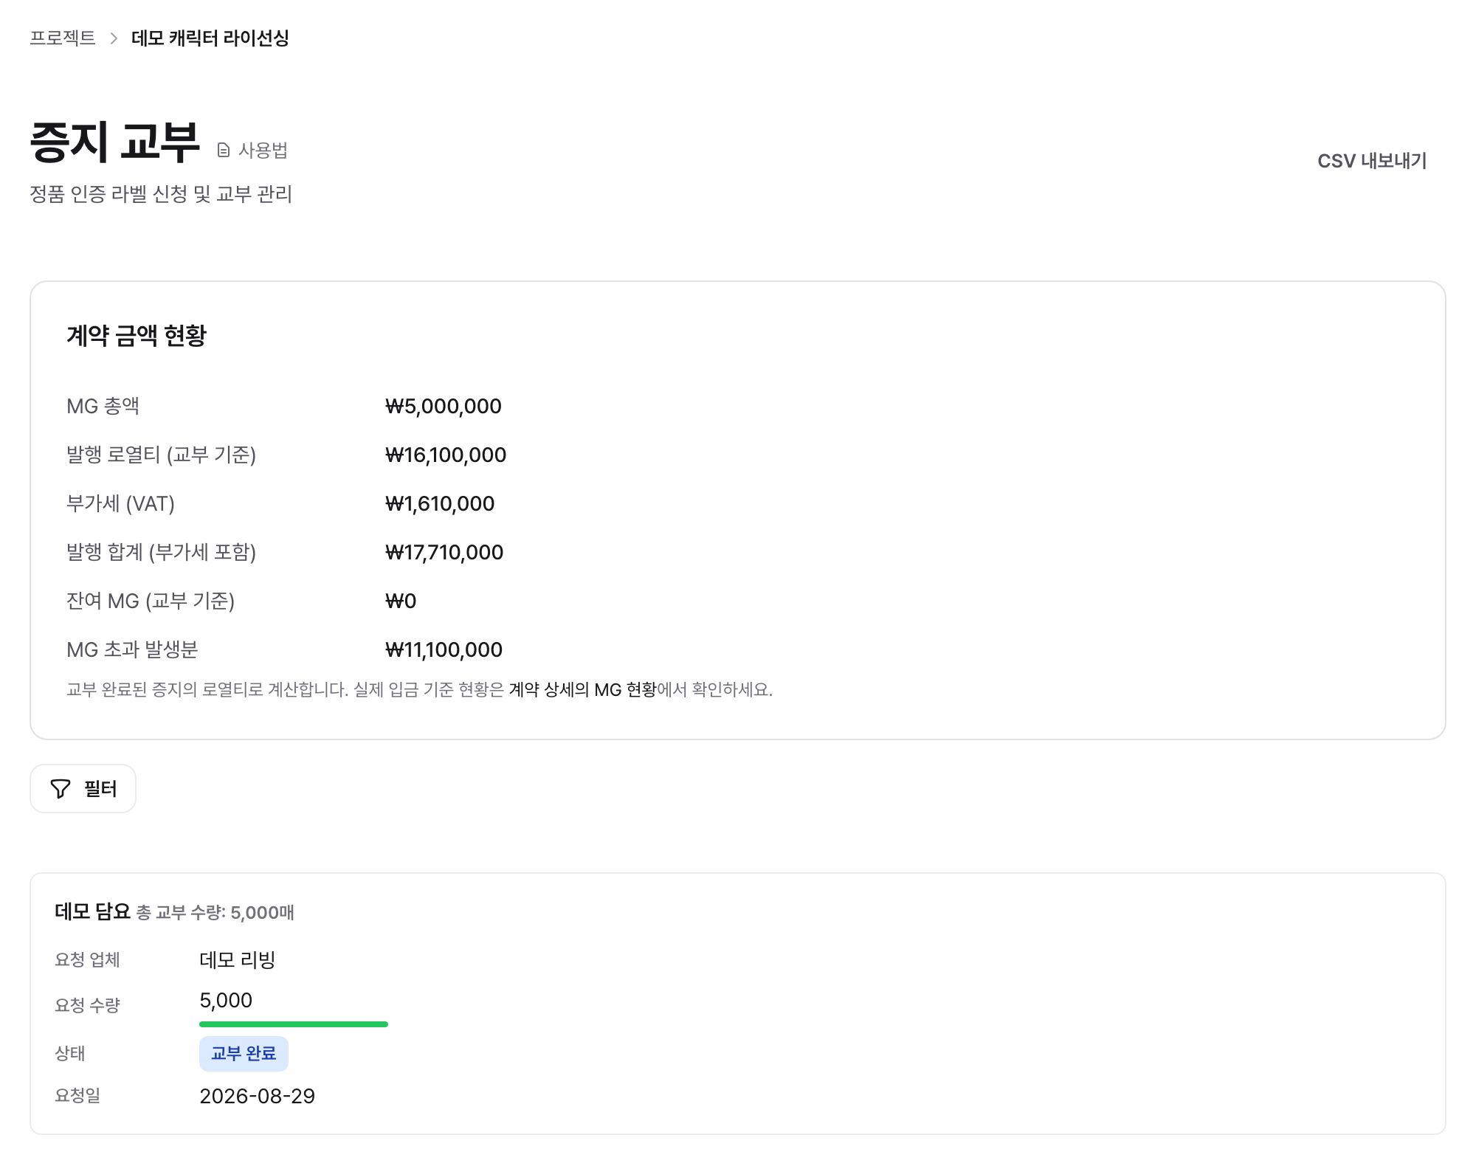1476x1166 pixels.
Task: Open 데모 캐릭터 라이선싱 breadcrumb
Action: pos(210,38)
